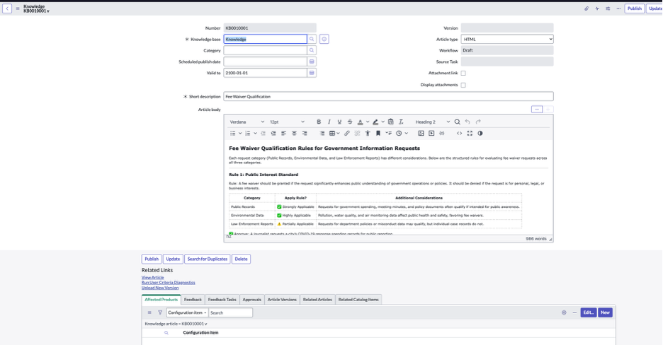Viewport: 663px width, 345px height.
Task: Switch to the Feedback Tasks tab
Action: click(x=222, y=300)
